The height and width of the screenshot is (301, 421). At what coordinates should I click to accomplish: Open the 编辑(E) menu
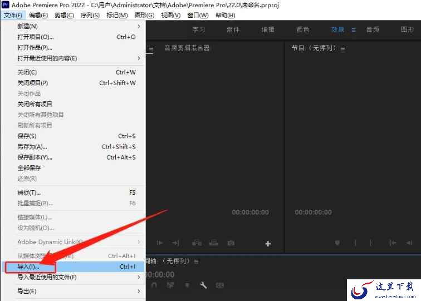coord(38,15)
